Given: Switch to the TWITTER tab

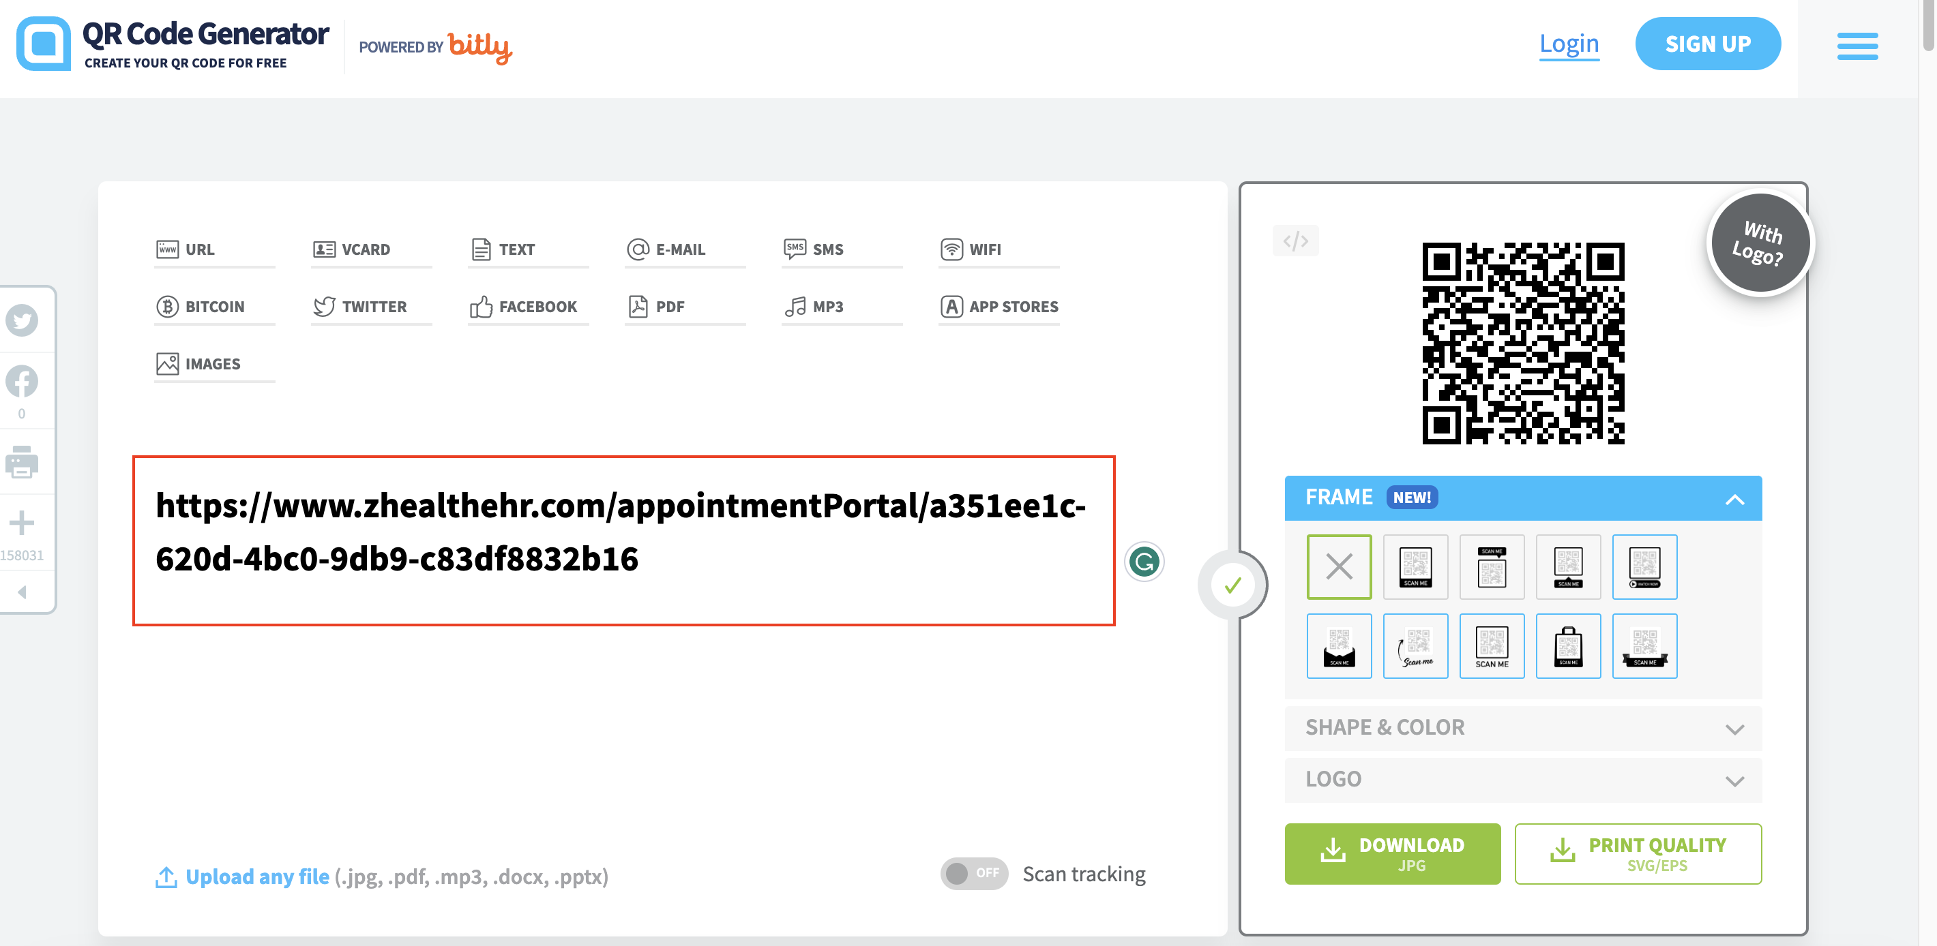Looking at the screenshot, I should [x=372, y=307].
